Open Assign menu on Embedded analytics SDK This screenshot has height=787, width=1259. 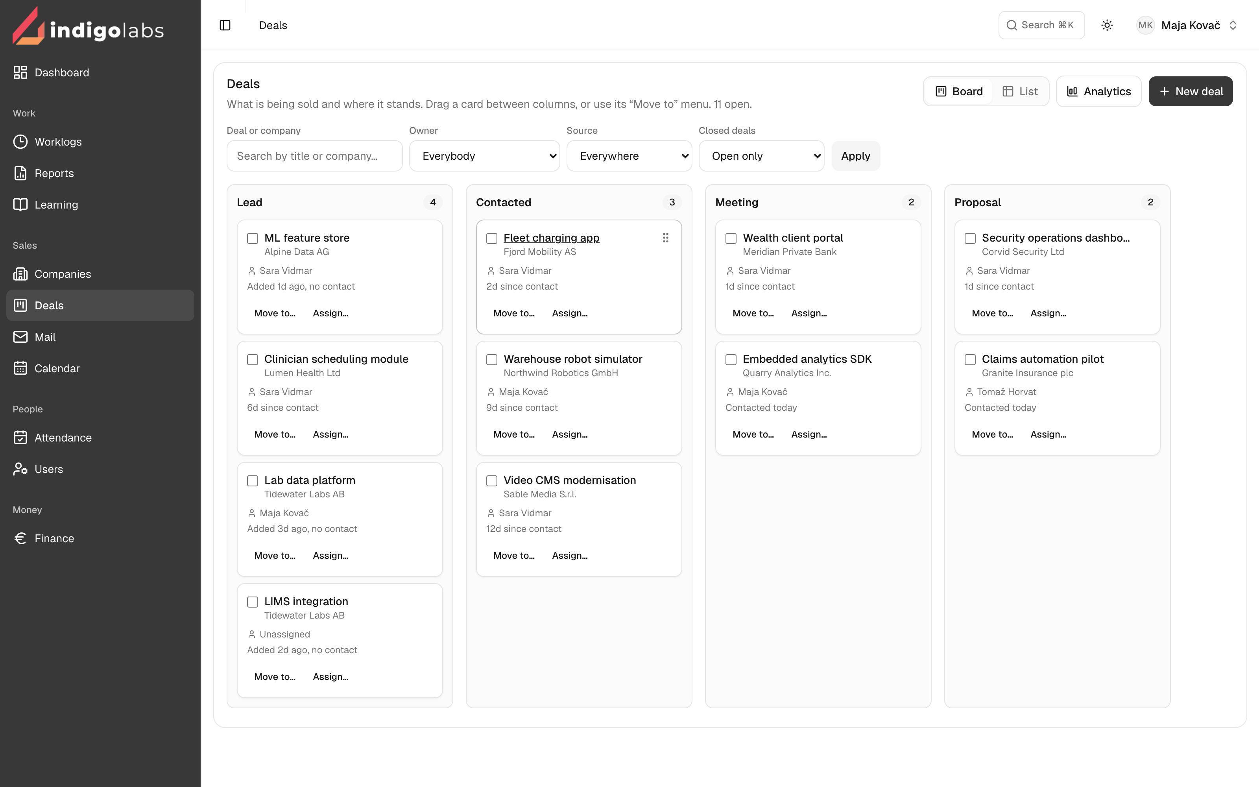tap(809, 434)
